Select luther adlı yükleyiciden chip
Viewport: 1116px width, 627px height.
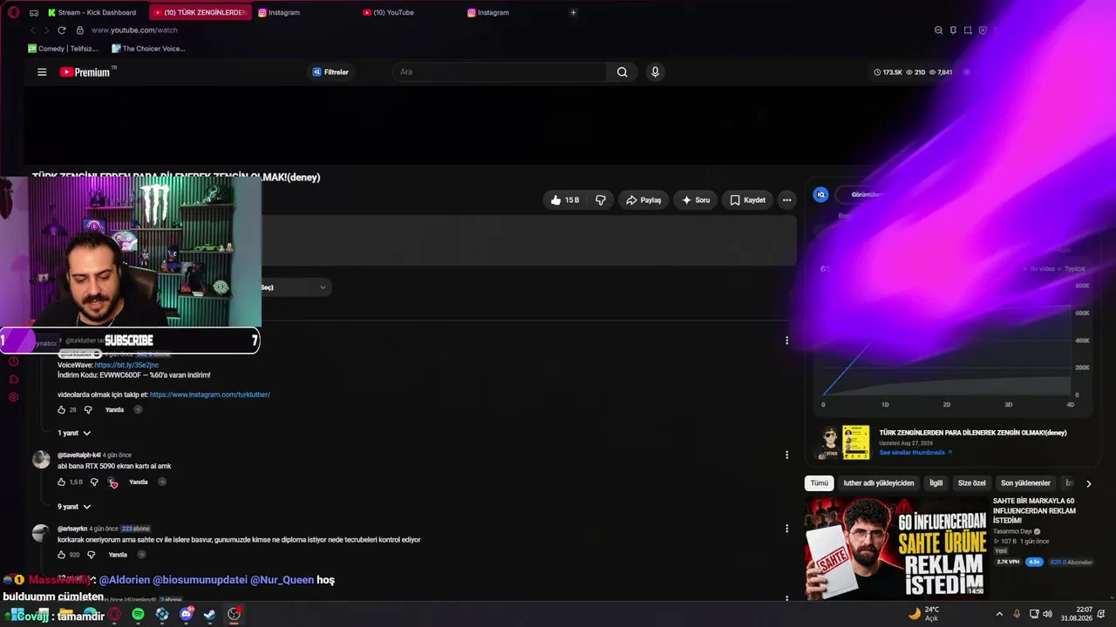pyautogui.click(x=879, y=483)
